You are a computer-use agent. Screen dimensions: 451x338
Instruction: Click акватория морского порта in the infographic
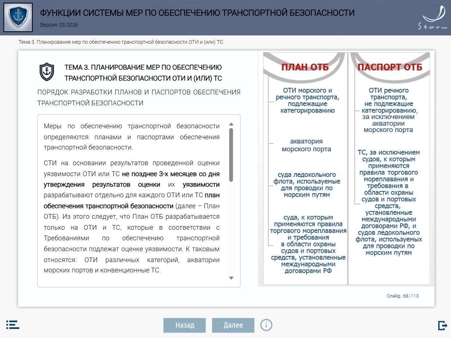pyautogui.click(x=306, y=145)
